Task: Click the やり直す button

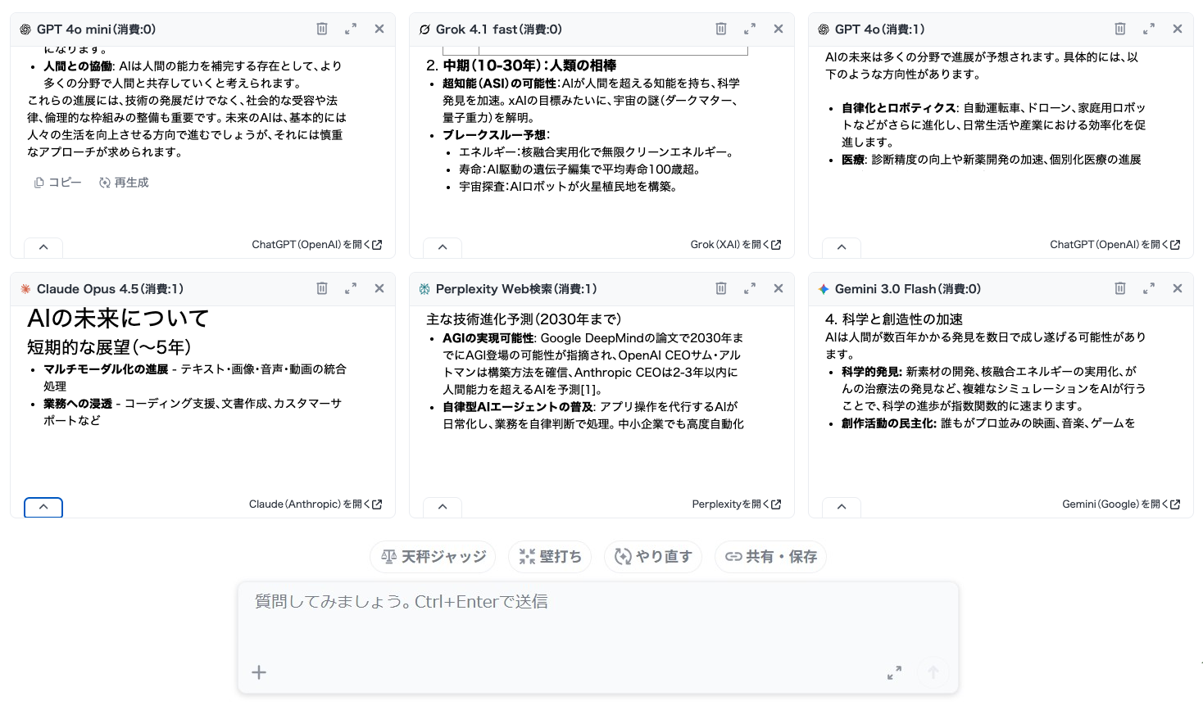Action: coord(653,557)
